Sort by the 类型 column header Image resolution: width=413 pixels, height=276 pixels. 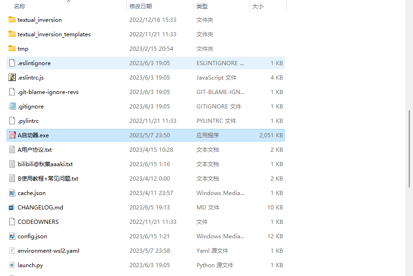pyautogui.click(x=202, y=7)
